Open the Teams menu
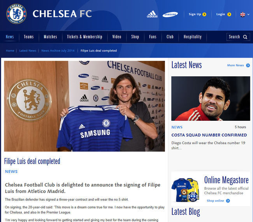Viewport: 253px width, 222px height. tap(29, 37)
